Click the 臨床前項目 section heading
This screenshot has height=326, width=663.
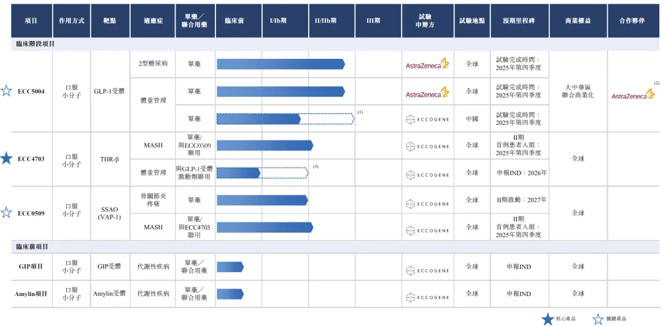(33, 246)
